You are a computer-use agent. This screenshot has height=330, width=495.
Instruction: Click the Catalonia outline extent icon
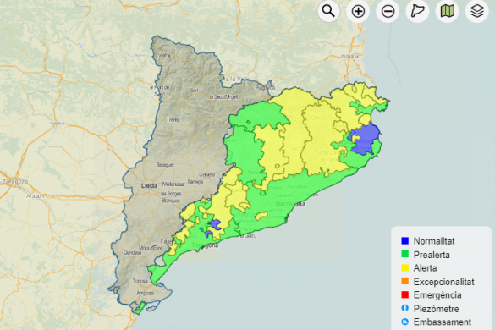[417, 11]
